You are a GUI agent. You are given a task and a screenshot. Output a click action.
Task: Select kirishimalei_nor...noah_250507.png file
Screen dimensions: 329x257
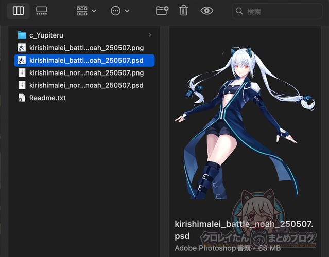pyautogui.click(x=84, y=73)
